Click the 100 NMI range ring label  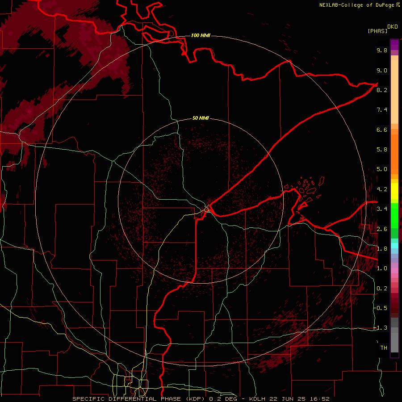[x=201, y=35]
